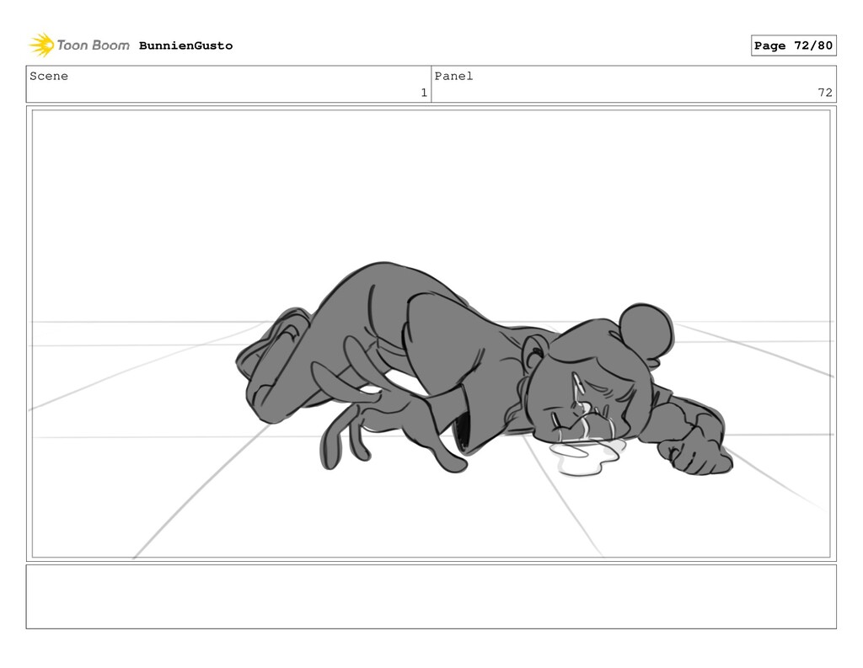
Task: Click the Toon Boom logo icon
Action: [42, 45]
